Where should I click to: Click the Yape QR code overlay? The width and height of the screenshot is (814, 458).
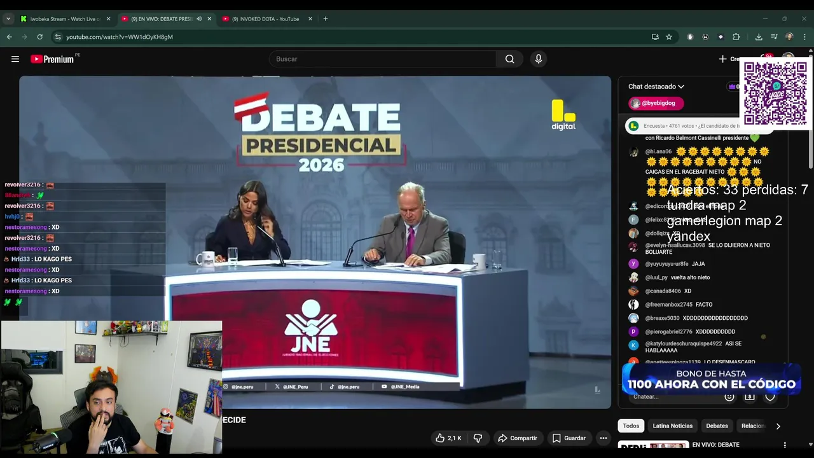point(775,94)
